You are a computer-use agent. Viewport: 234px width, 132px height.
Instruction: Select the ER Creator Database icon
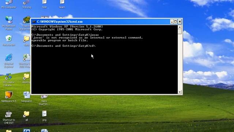[9, 80]
